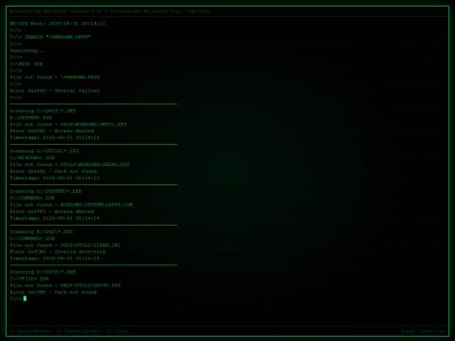Select the SEARCH "\UNKNOWN.PATH" command line
Image resolution: width=455 pixels, height=341 pixels.
pos(51,37)
